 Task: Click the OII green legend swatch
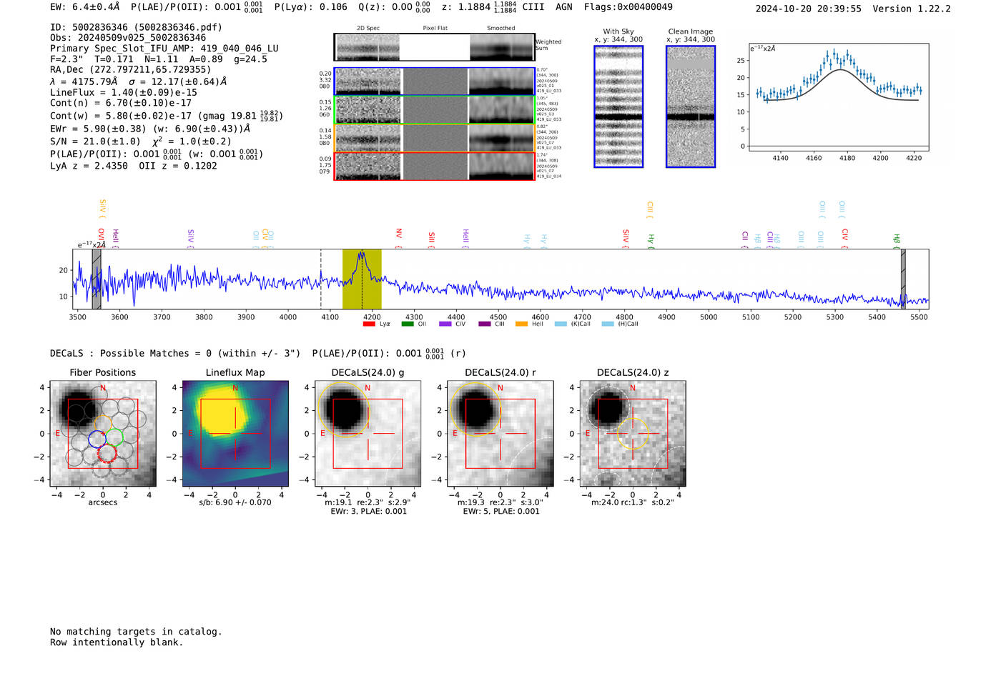[x=408, y=324]
